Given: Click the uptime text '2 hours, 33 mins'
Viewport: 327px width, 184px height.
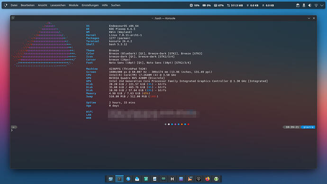Looking at the screenshot, I should click(x=122, y=102).
